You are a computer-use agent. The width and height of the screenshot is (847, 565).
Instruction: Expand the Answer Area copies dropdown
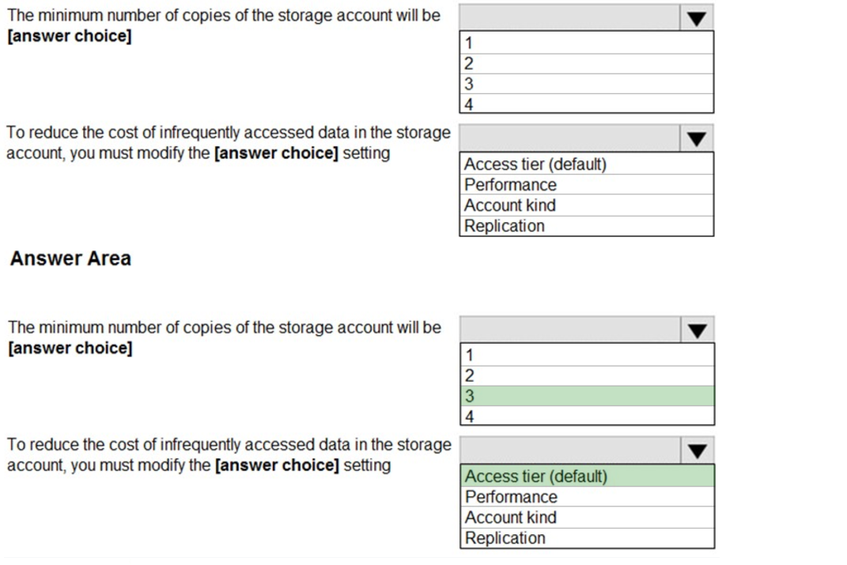698,329
